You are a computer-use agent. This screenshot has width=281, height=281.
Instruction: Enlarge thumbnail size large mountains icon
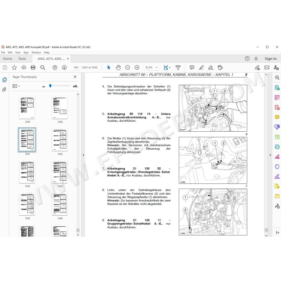[75, 86]
